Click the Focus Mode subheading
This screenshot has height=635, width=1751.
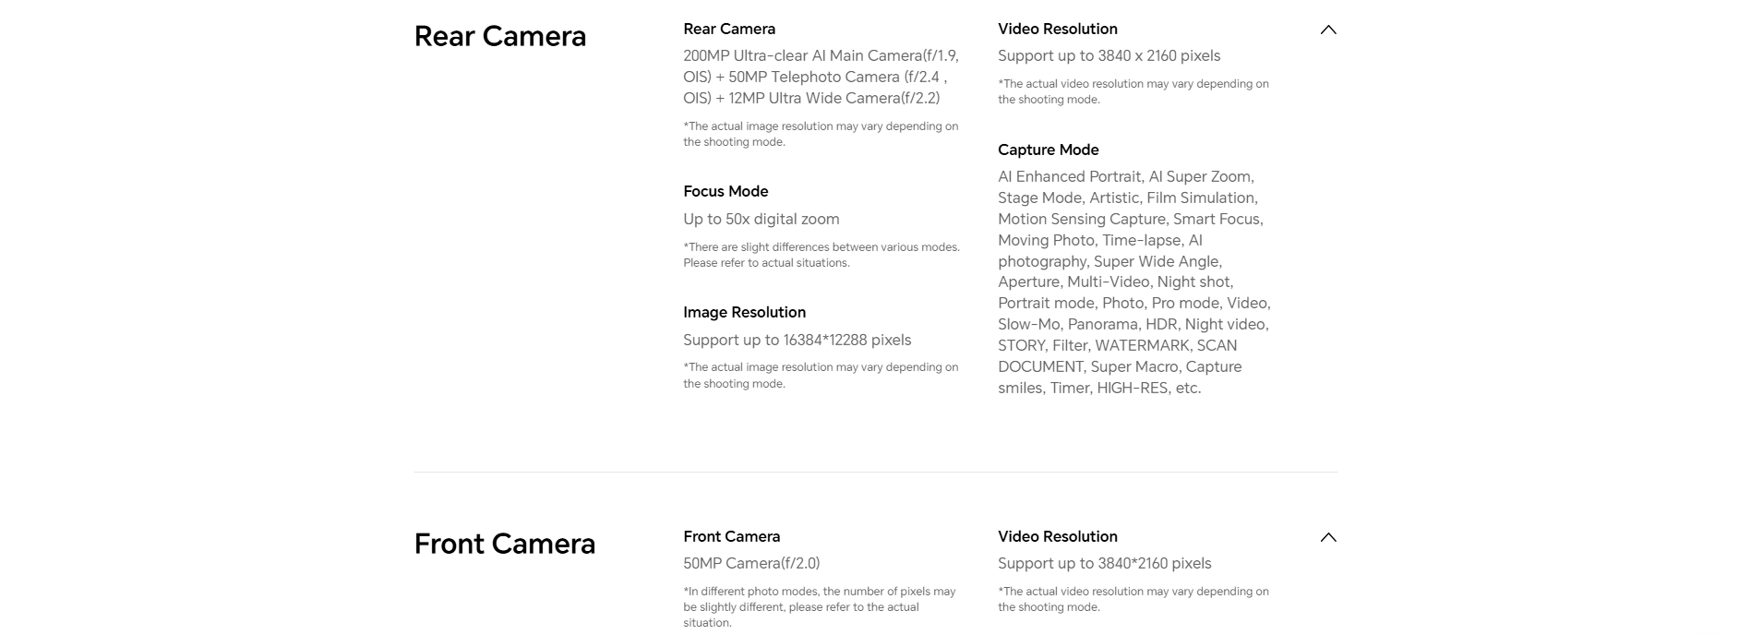pos(726,191)
